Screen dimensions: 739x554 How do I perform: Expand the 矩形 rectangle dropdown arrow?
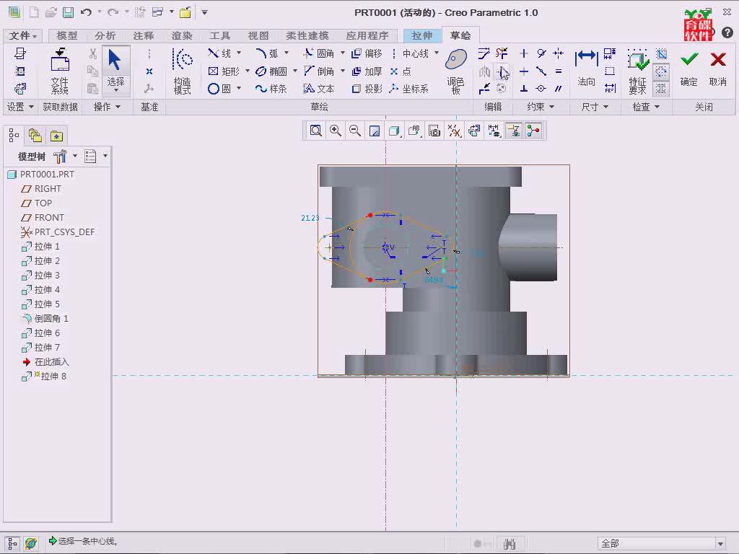point(248,71)
